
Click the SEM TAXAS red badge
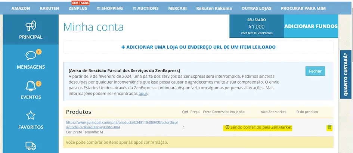click(81, 3)
